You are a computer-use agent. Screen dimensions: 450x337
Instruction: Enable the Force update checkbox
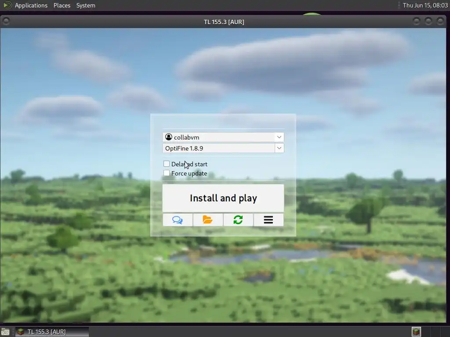pos(167,173)
